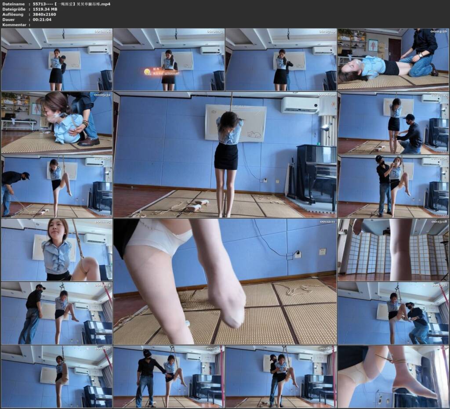Open the thumbnail stamped 00:05:32

click(57, 123)
